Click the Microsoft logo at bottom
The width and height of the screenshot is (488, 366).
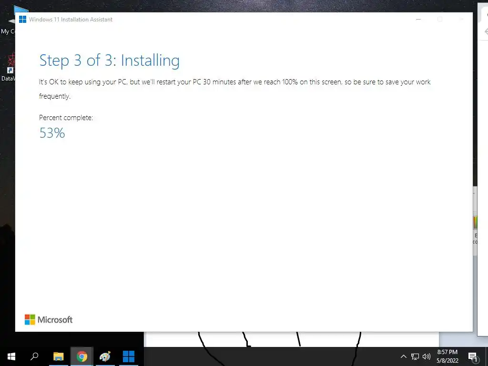pos(49,320)
